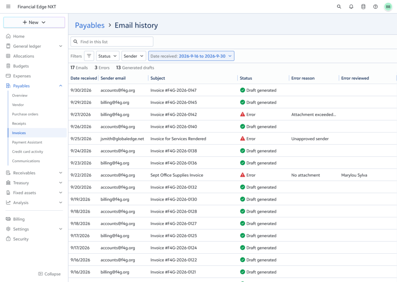This screenshot has width=397, height=282.
Task: Open the Date received filter dropdown
Action: [x=191, y=56]
